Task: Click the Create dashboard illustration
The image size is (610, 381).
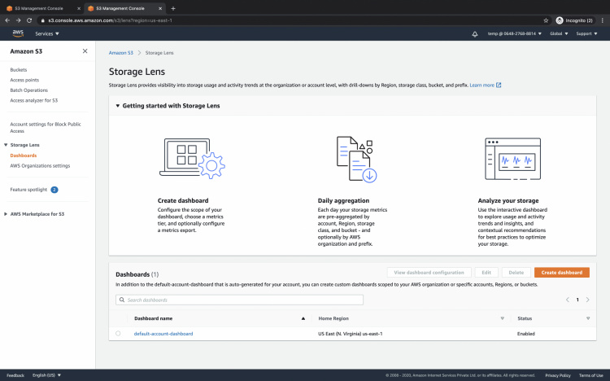Action: [x=193, y=158]
